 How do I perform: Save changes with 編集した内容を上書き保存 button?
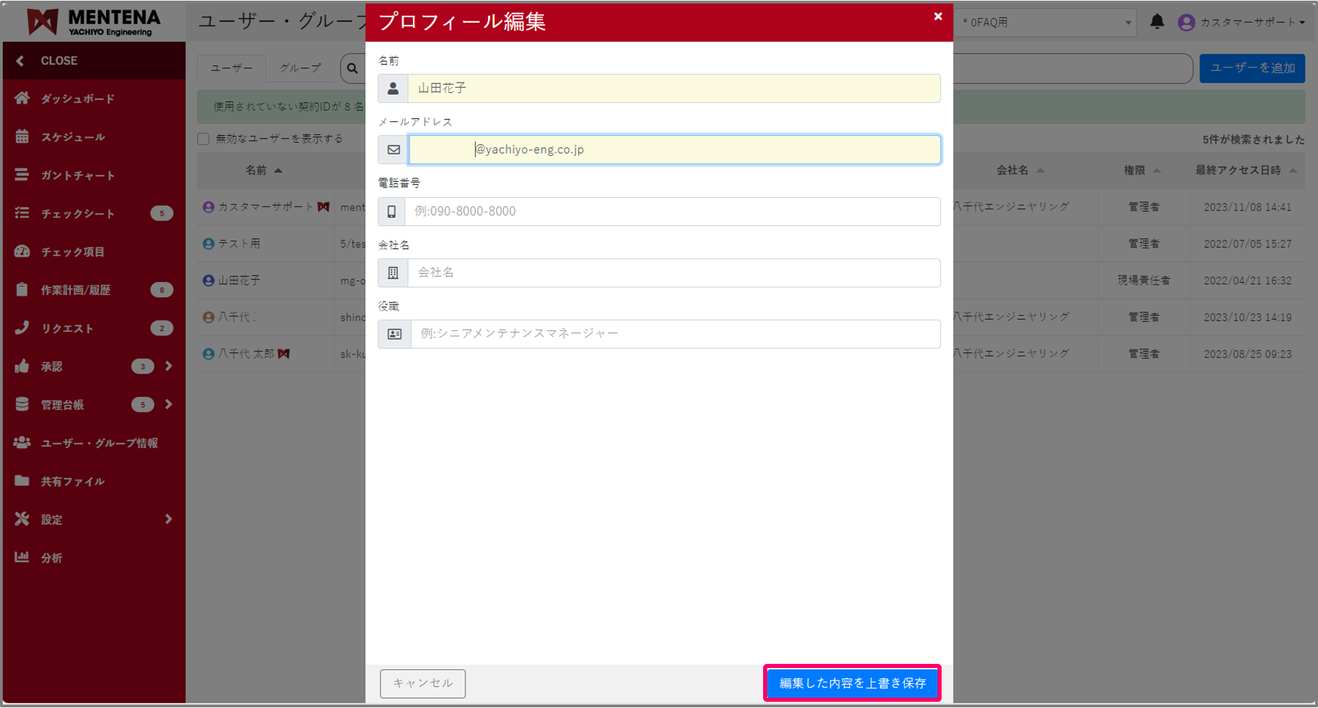(x=852, y=683)
